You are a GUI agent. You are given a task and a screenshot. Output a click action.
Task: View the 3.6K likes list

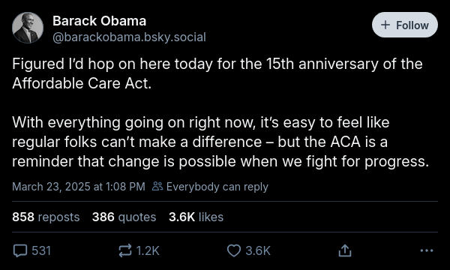tap(196, 217)
